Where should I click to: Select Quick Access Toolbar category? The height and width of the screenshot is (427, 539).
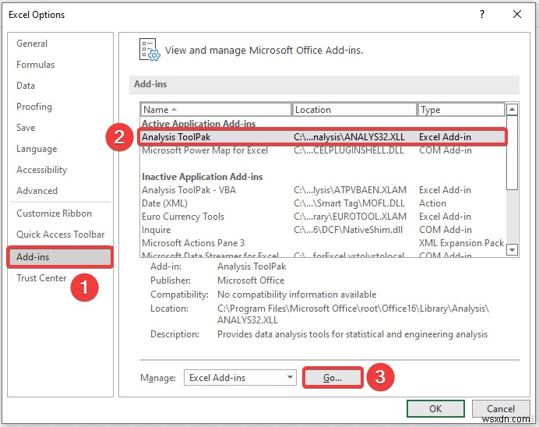click(x=61, y=235)
